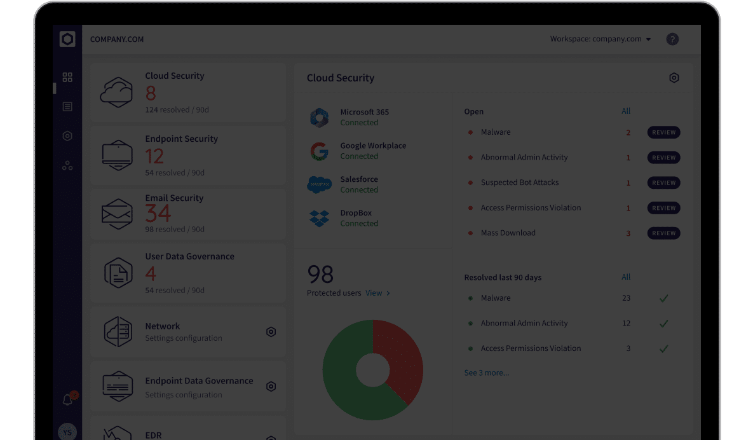Screen dimensions: 753x440
Task: View all Resolved last 90 days
Action: [626, 277]
